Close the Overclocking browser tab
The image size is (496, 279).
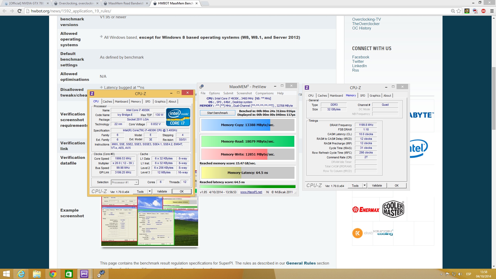pos(97,3)
